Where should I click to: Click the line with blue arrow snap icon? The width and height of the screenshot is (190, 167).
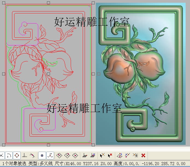click(127, 156)
